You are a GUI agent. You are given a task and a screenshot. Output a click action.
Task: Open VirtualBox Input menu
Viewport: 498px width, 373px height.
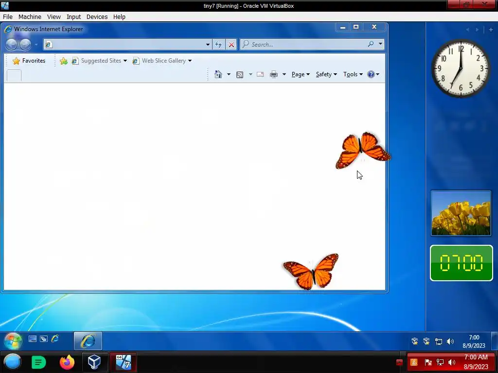(74, 17)
